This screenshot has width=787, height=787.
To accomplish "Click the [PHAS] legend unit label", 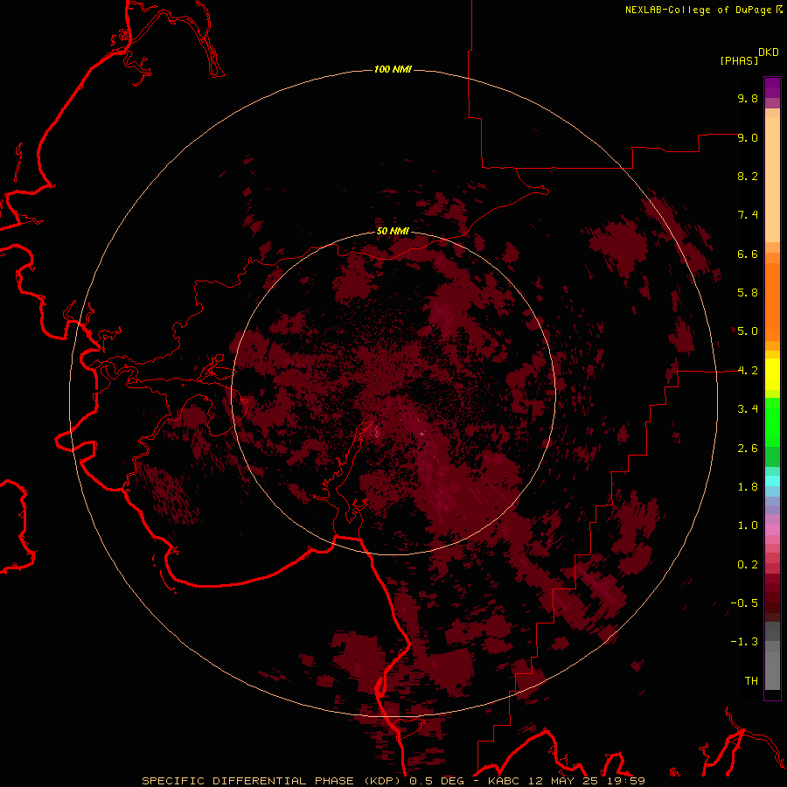I will (x=739, y=60).
